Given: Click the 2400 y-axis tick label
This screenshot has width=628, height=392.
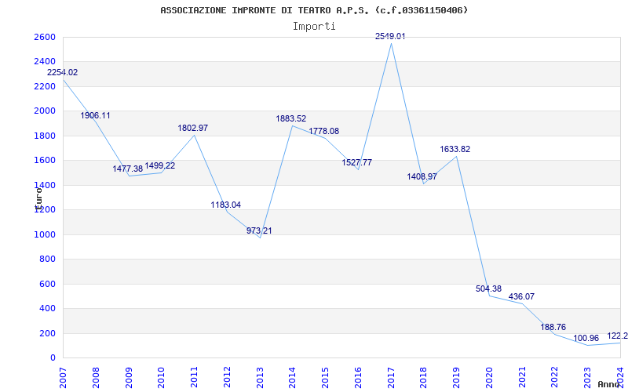Looking at the screenshot, I should coord(45,62).
